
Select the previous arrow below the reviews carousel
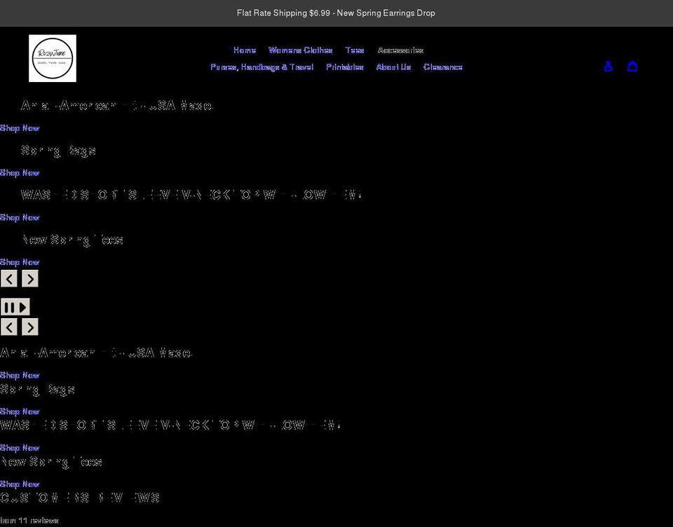9,327
